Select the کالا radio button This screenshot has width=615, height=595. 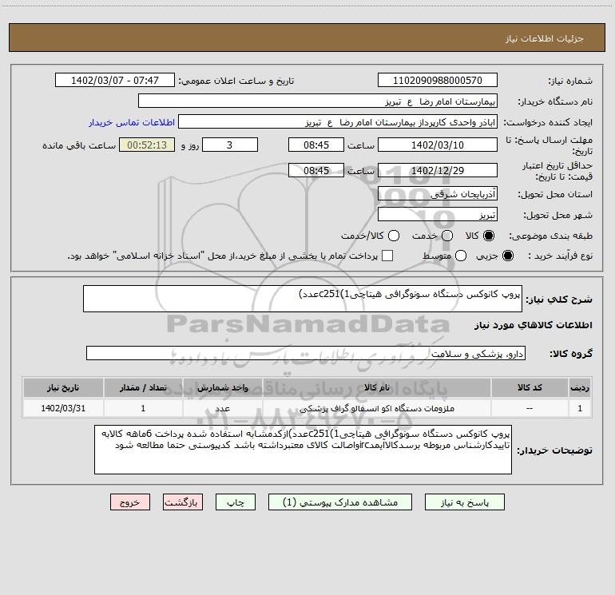click(x=489, y=236)
